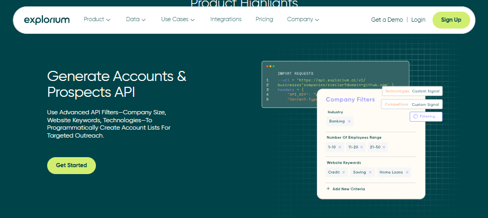Viewport: 488px width, 218px height.
Task: Click the Industry label
Action: click(335, 112)
